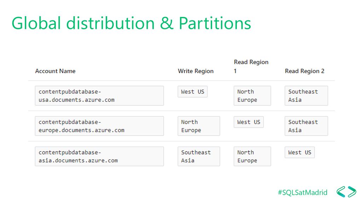This screenshot has width=362, height=203.
Task: Click North Europe read region in Asia row
Action: pyautogui.click(x=252, y=156)
